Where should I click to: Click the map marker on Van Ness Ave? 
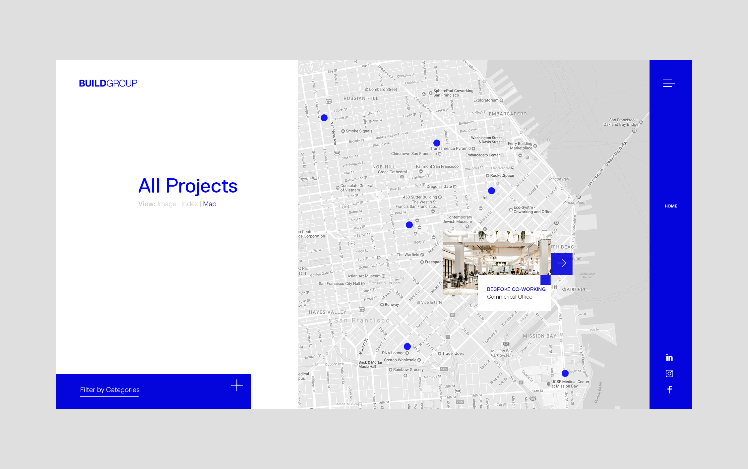click(x=324, y=118)
